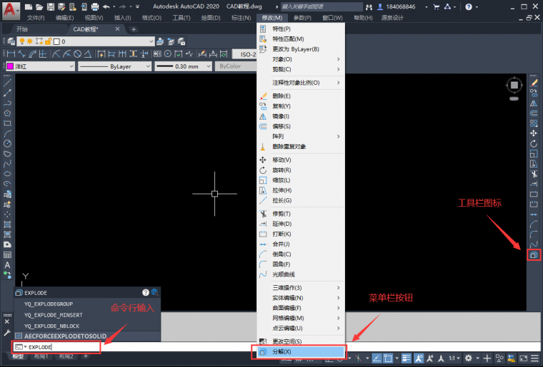
Task: Close the CAD教程 drawing tab
Action: coord(117,29)
